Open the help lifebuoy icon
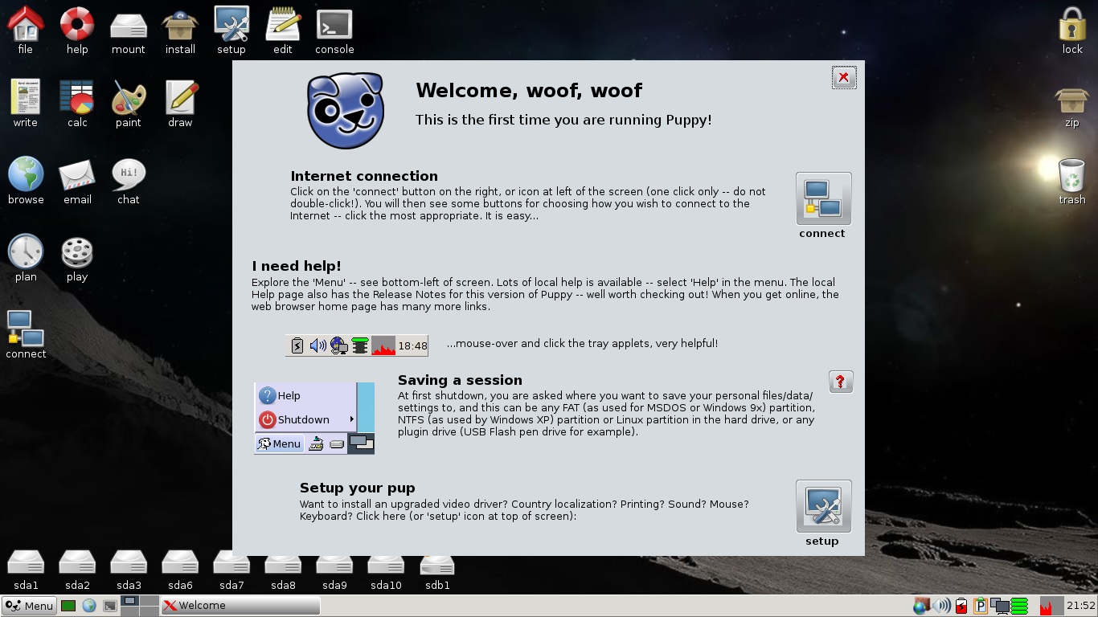 [77, 24]
